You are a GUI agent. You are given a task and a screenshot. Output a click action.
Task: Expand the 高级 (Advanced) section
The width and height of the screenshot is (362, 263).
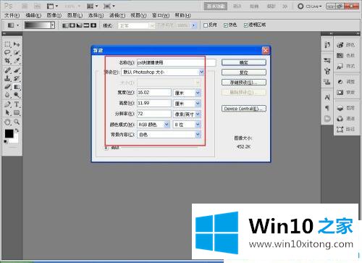[x=106, y=148]
